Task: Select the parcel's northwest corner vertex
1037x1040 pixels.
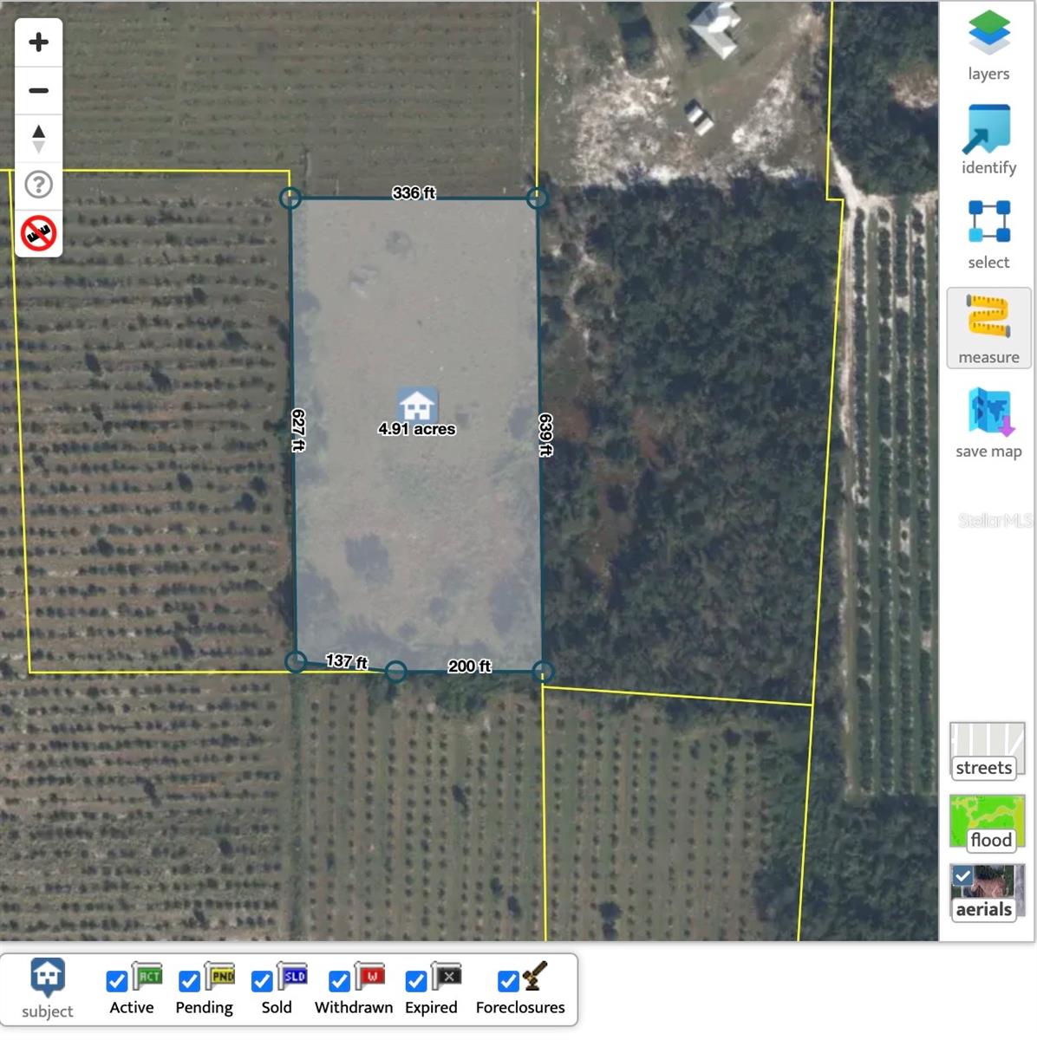Action: coord(290,198)
